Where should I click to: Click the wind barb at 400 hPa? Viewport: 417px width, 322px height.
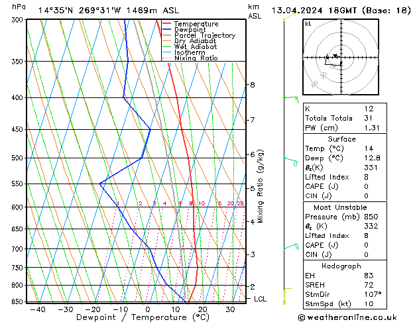(291, 99)
